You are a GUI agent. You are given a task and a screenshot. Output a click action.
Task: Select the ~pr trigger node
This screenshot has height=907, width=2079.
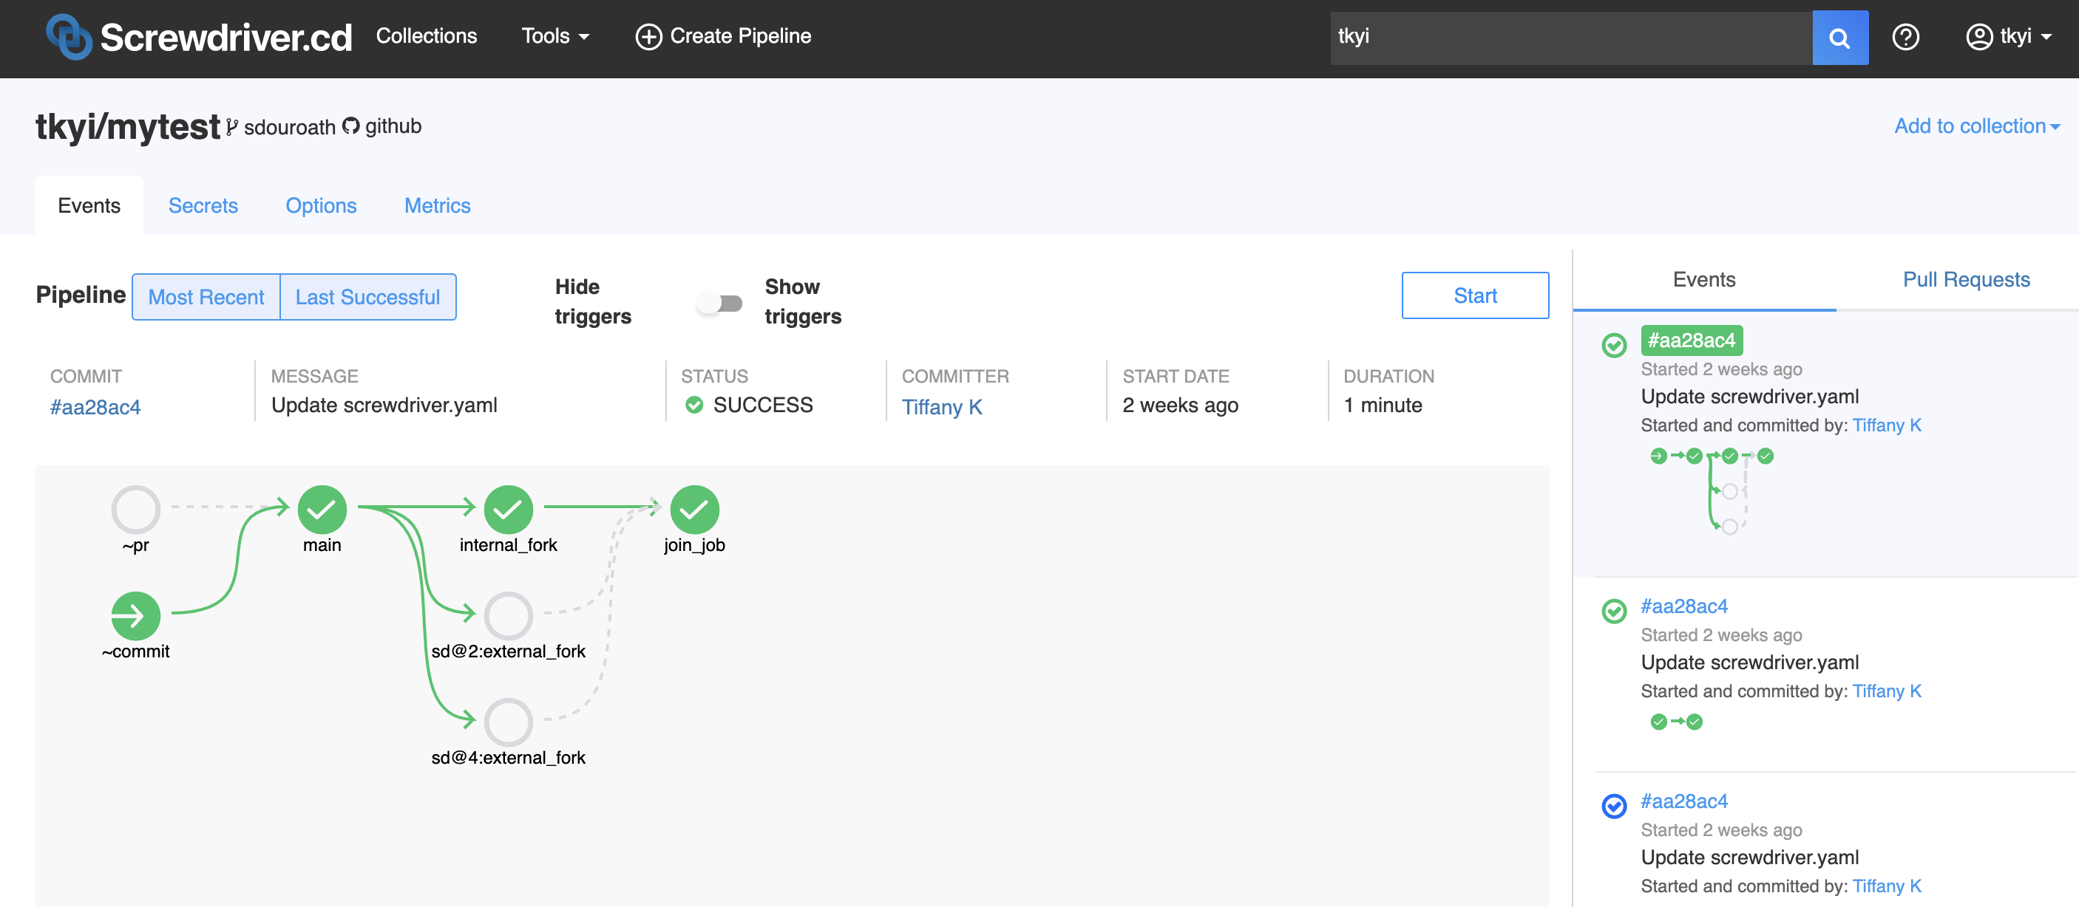point(135,509)
